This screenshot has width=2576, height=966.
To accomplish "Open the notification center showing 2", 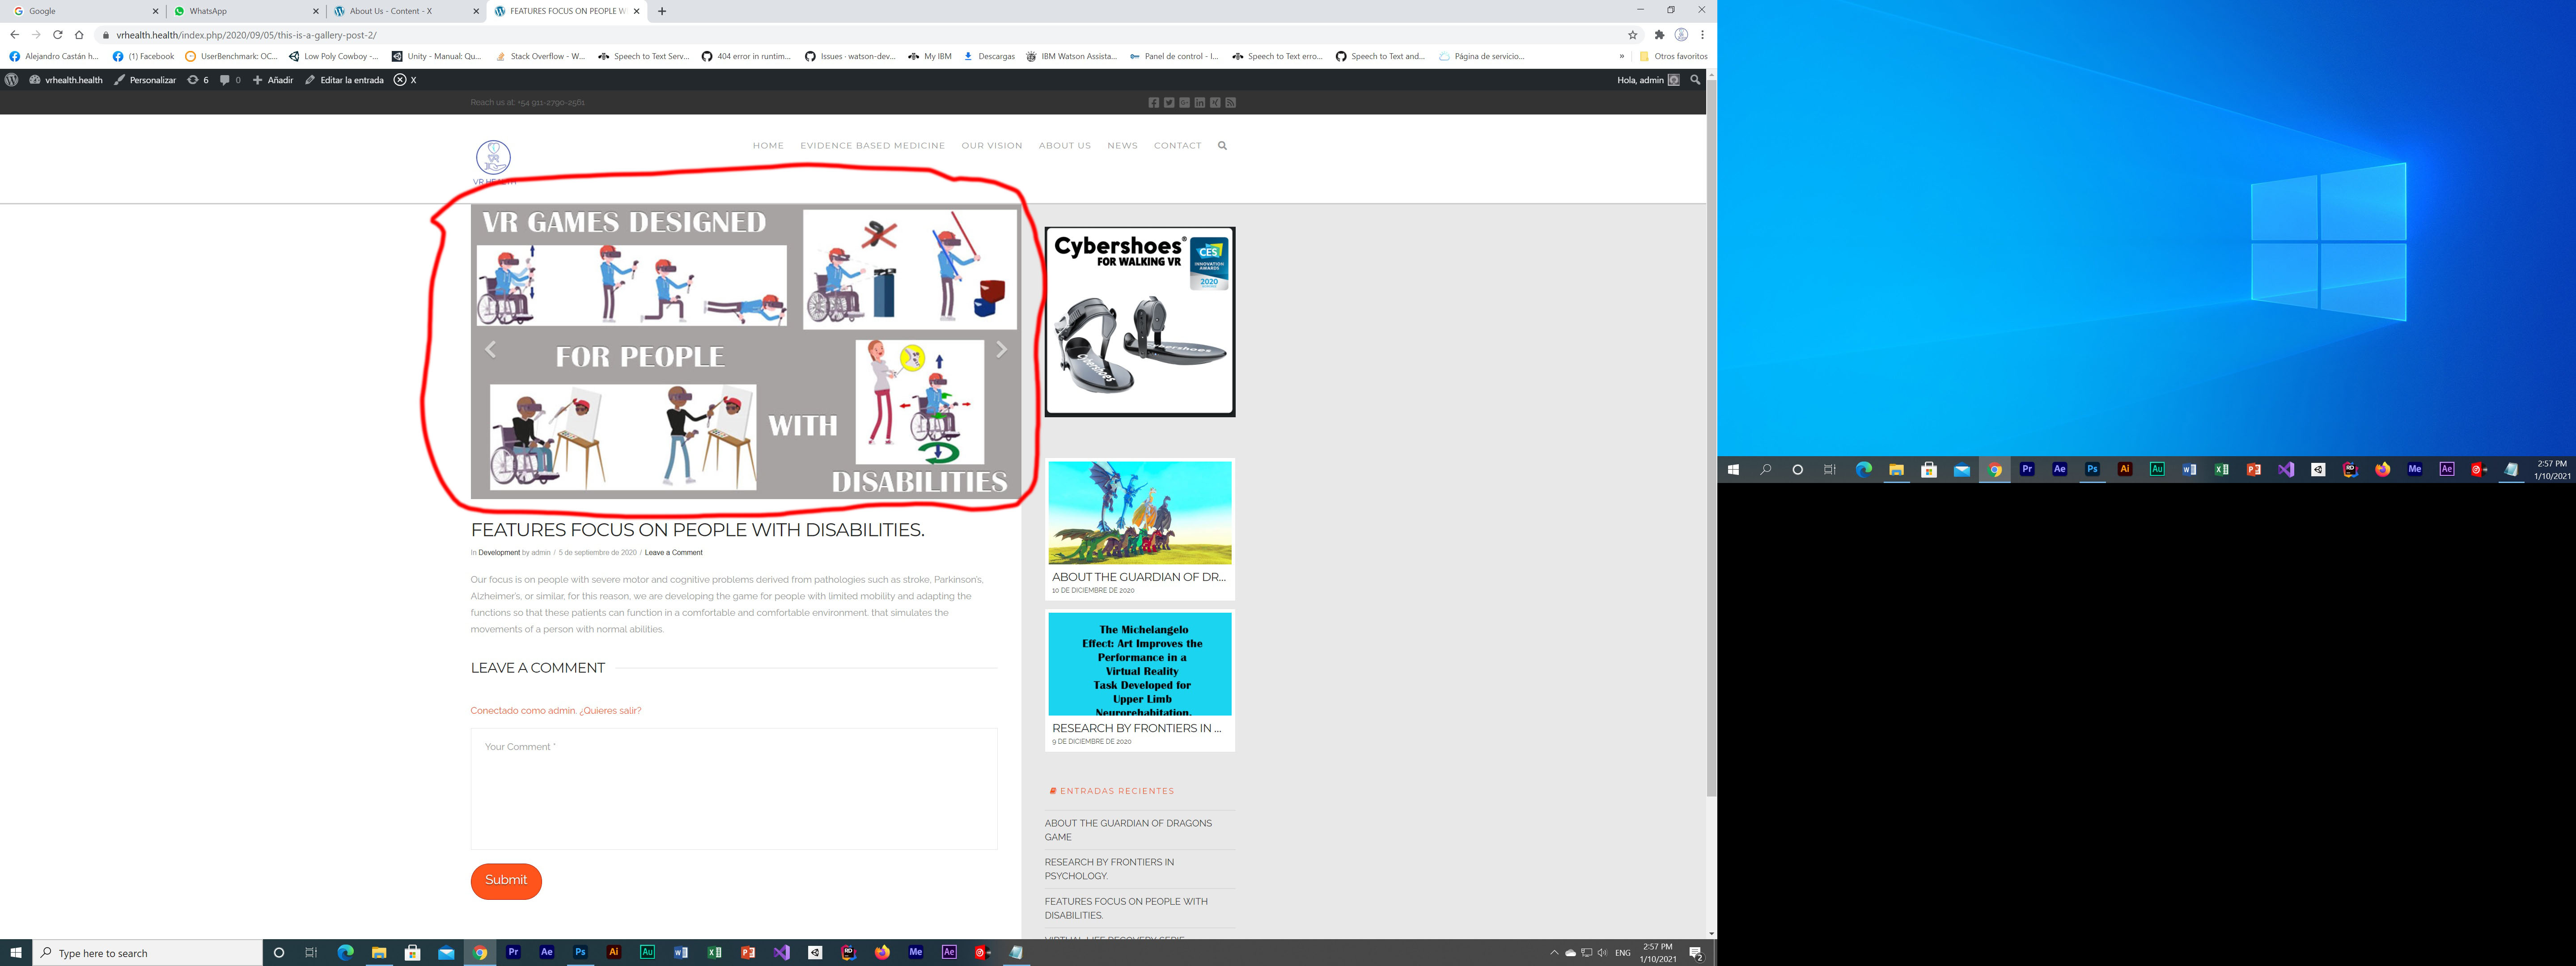I will click(1696, 953).
